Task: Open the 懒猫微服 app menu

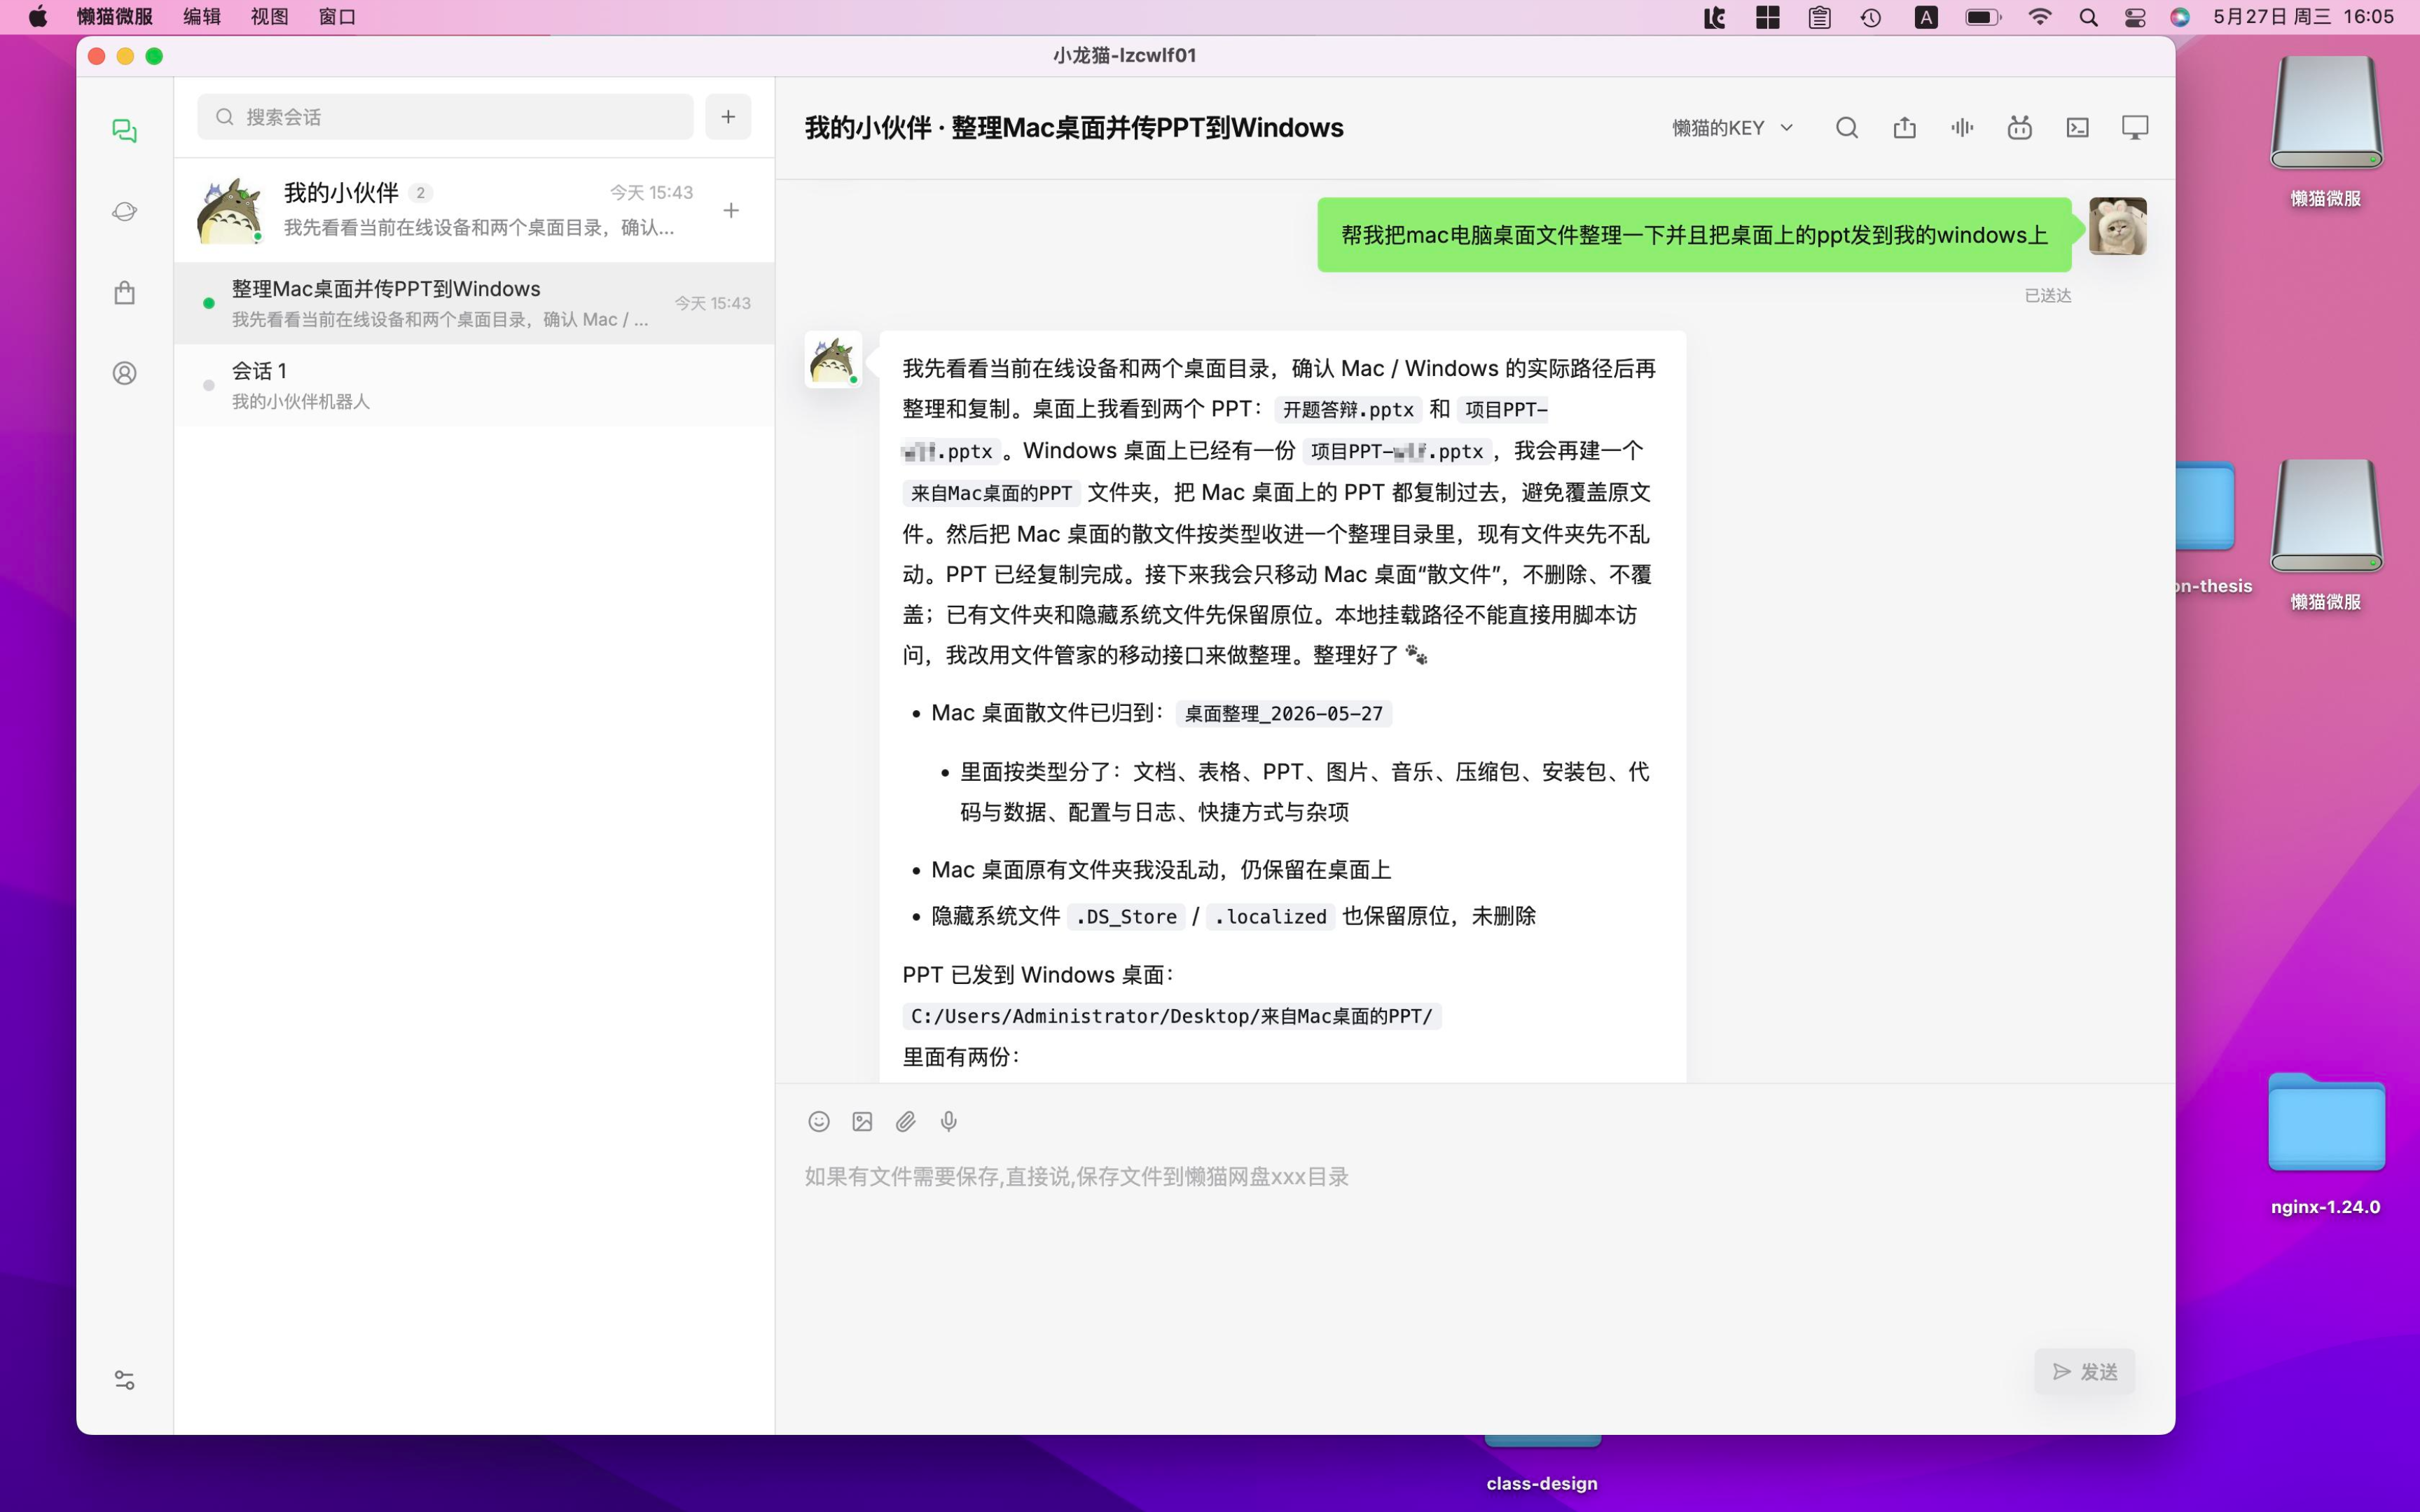Action: pos(115,17)
